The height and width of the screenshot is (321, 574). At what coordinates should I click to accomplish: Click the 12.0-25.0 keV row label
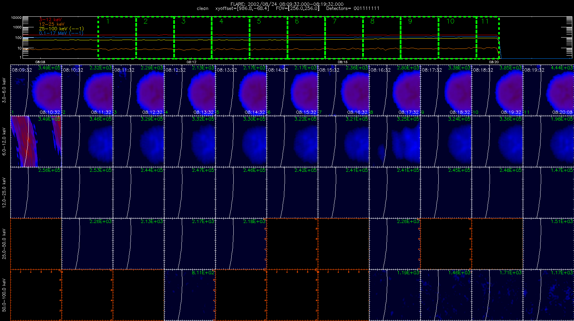(x=4, y=193)
